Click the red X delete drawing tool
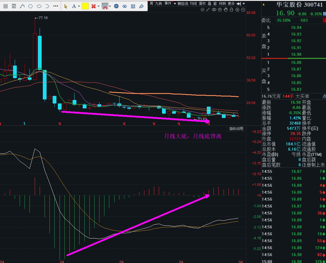 (x=93, y=6)
